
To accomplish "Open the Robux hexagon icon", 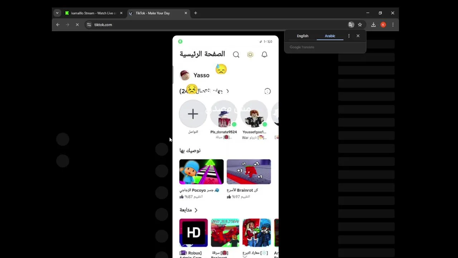I will pyautogui.click(x=250, y=54).
